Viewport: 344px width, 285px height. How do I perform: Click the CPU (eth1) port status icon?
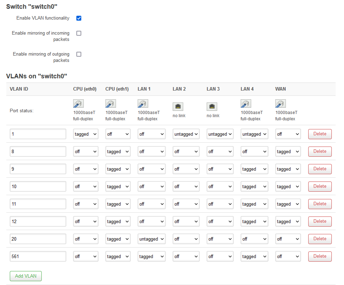tap(111, 104)
